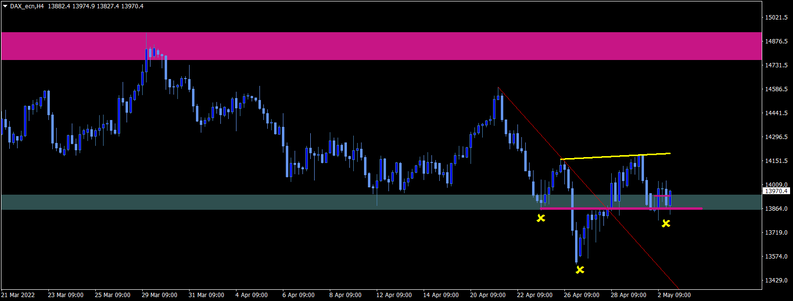Select the DAX_ecn,H4 symbol title

coord(26,6)
